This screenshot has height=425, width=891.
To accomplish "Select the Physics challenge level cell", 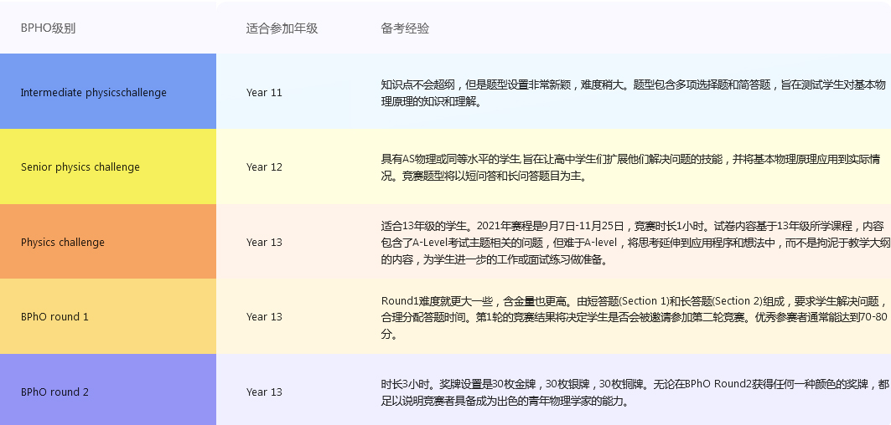I will click(108, 242).
